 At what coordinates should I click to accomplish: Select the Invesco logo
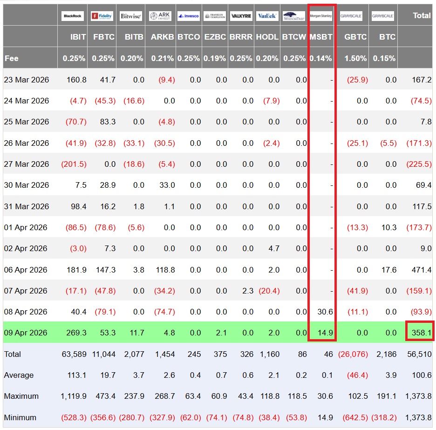point(189,16)
